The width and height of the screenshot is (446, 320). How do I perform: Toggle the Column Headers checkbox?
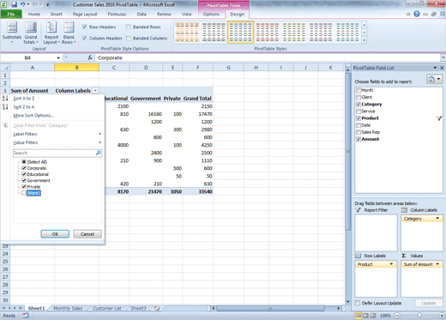pyautogui.click(x=84, y=38)
